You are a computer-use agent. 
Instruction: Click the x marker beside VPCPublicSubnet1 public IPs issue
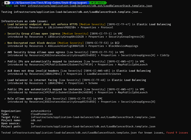(x=5, y=90)
